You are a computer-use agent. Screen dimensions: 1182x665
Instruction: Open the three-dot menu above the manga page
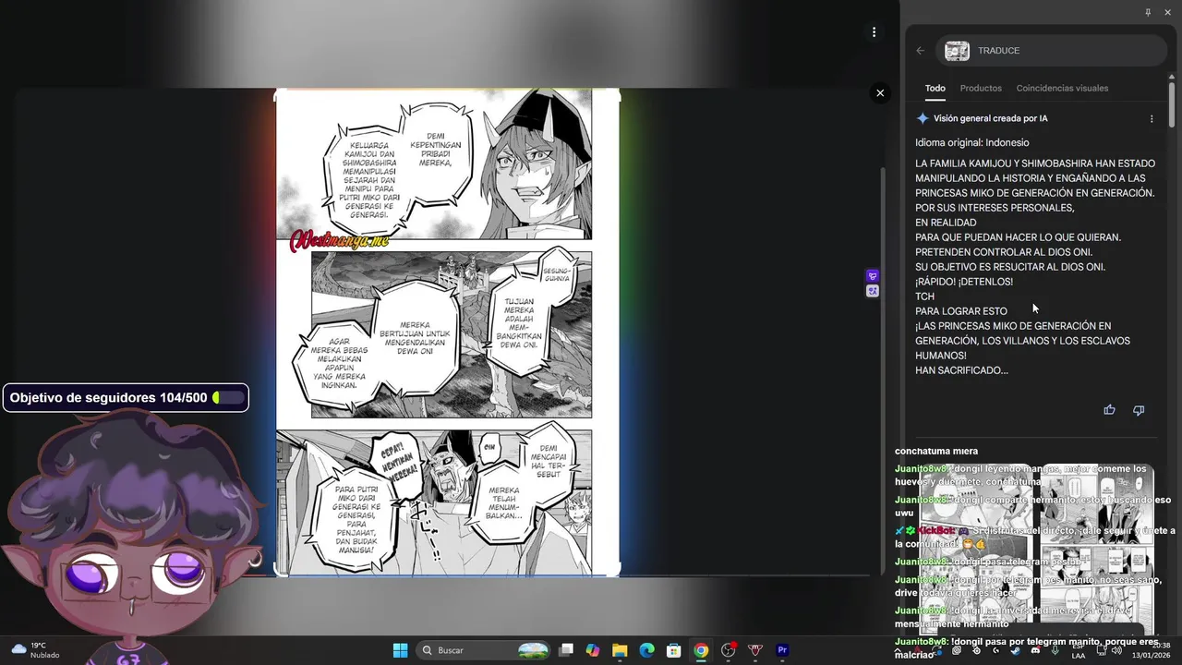[874, 32]
